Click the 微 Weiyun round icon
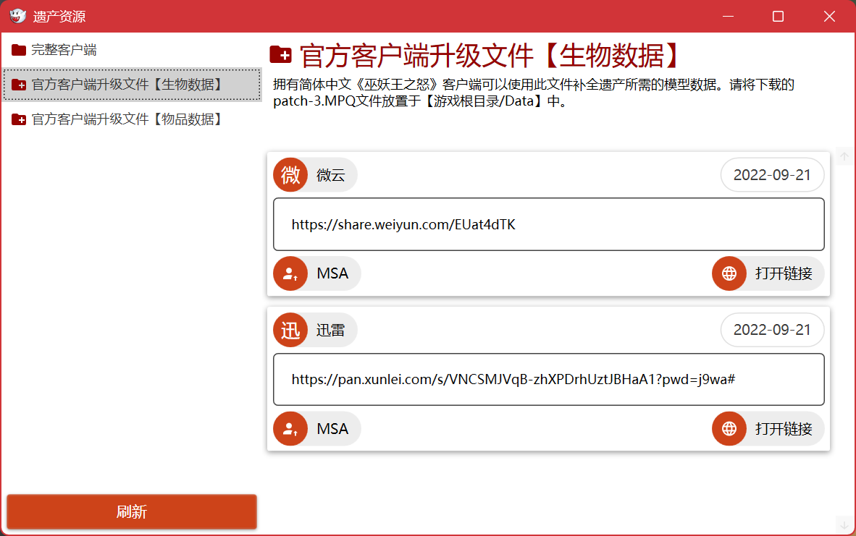Image resolution: width=856 pixels, height=536 pixels. pyautogui.click(x=290, y=175)
